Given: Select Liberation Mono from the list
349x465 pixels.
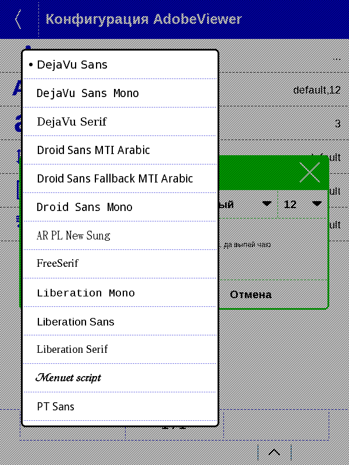Looking at the screenshot, I should (120, 292).
